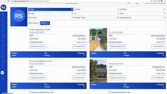Open the Новоукраинская ул. 24А address link

120,92
